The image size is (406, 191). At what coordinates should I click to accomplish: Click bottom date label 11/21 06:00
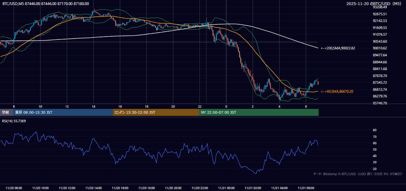[x=306, y=188]
